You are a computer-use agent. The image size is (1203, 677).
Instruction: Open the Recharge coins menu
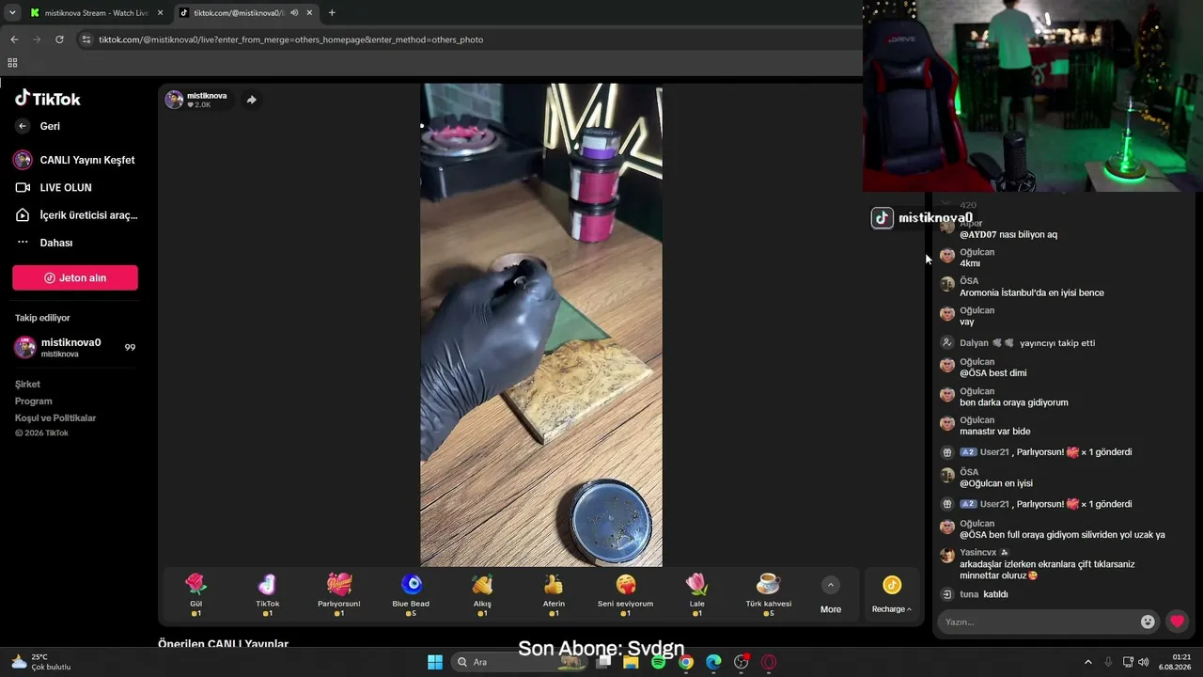coord(892,595)
